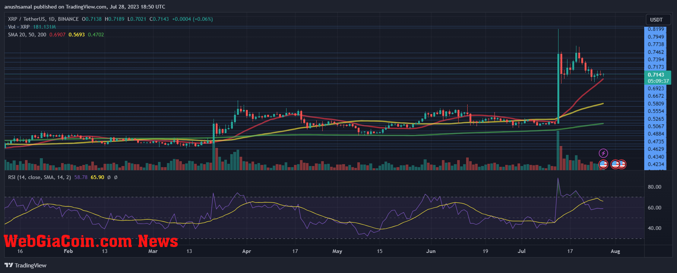Click the Jun label on the time axis
The image size is (677, 273).
431,251
